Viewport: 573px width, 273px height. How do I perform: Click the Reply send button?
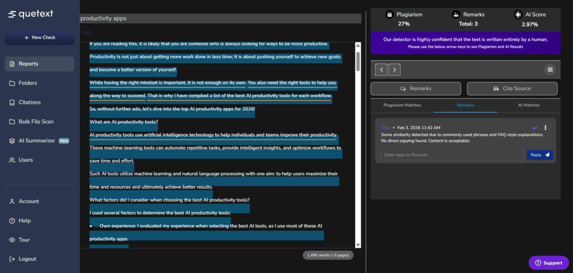coord(539,155)
